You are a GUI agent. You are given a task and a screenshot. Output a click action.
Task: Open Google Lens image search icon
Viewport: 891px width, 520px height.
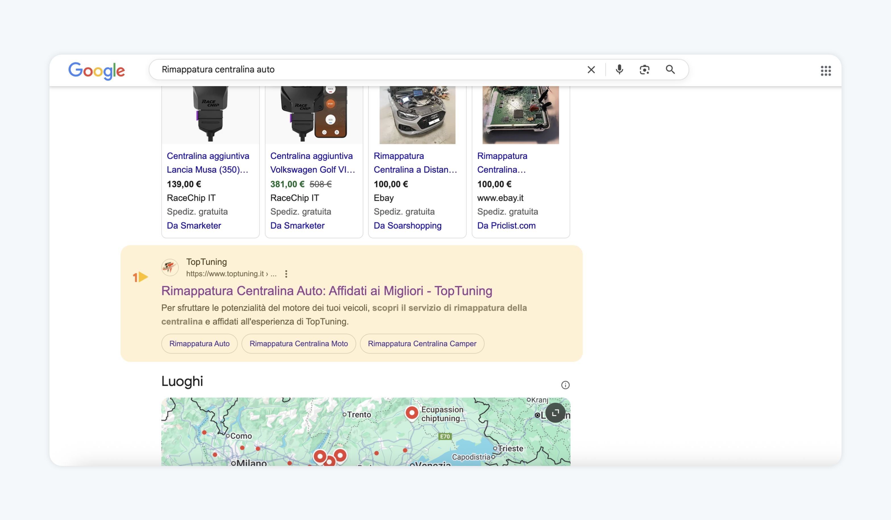point(644,70)
